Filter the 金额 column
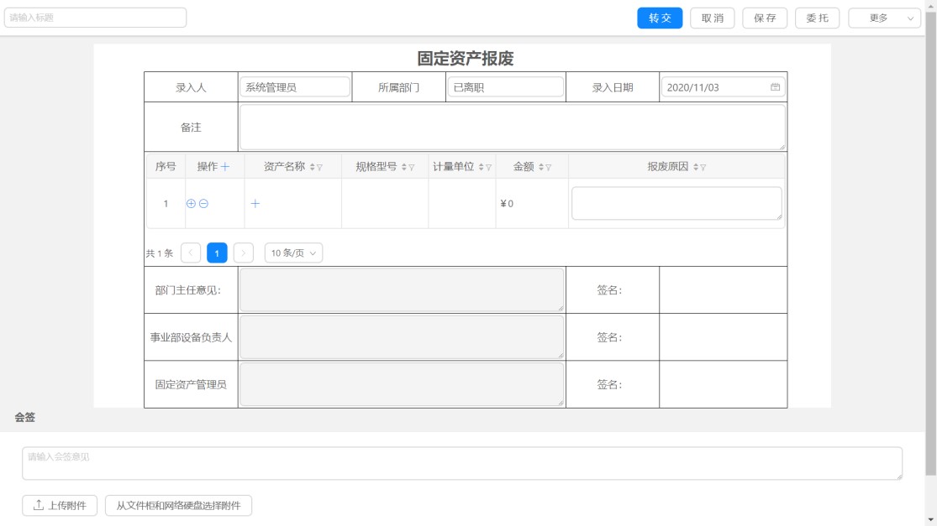937x526 pixels. [549, 168]
